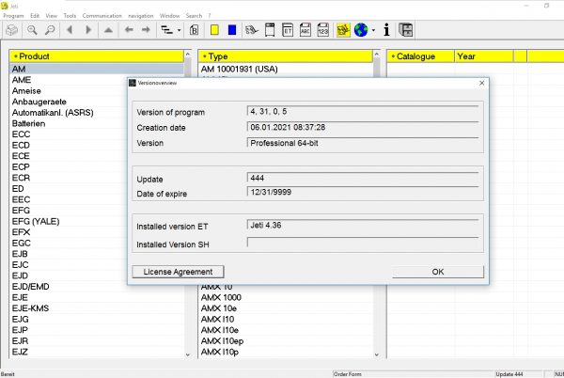Open the tree structure dropdown arrow
This screenshot has width=564, height=378.
[x=180, y=30]
